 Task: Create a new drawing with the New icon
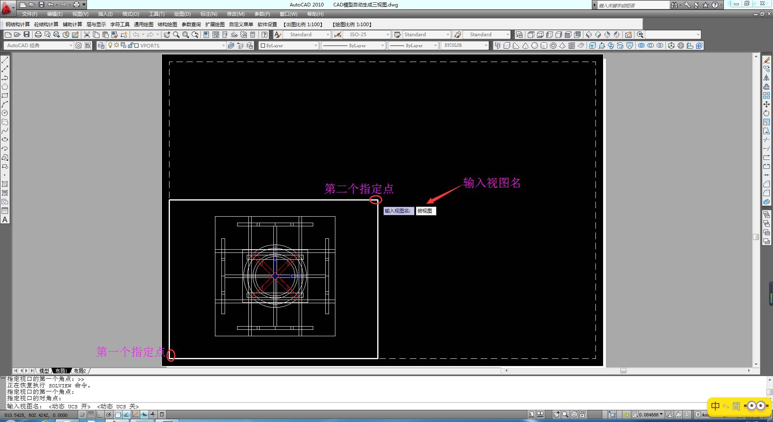8,35
